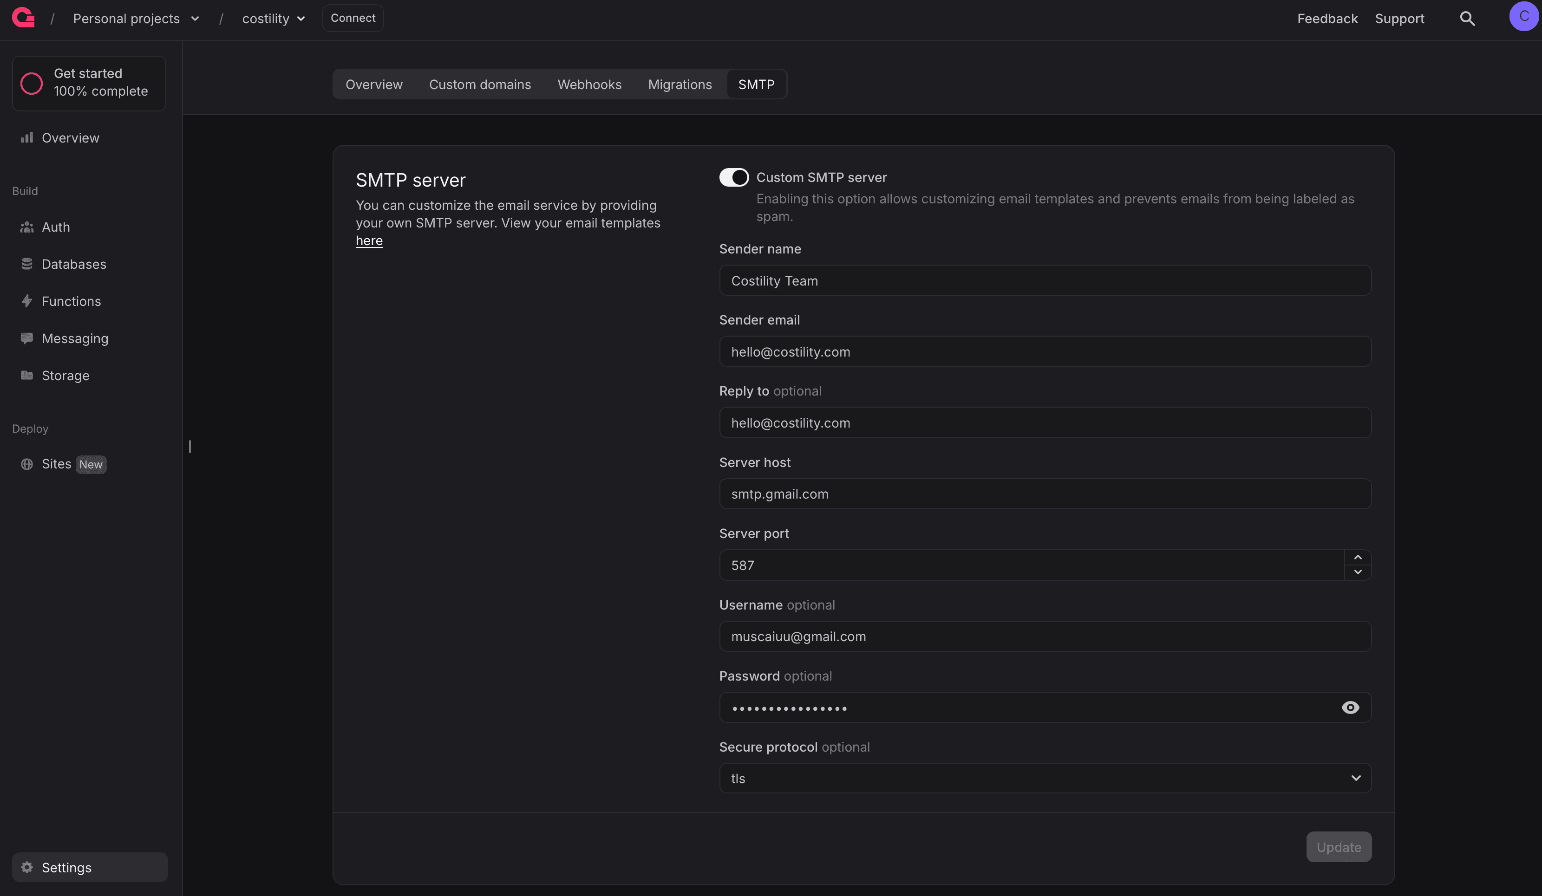Open the Auth section in the sidebar
This screenshot has height=896, width=1542.
pyautogui.click(x=56, y=227)
